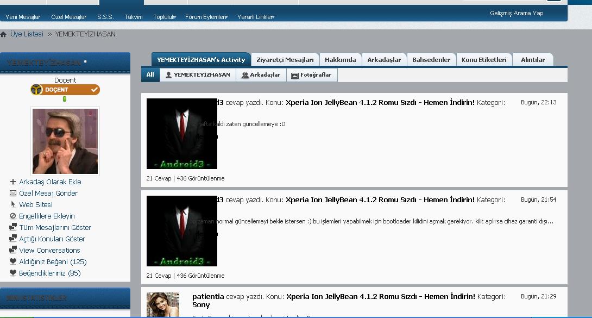
Task: Click the cursor icon beside Web Sitesi
Action: [x=13, y=204]
